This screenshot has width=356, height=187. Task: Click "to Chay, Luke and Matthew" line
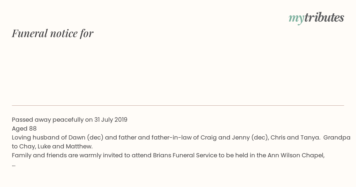52,146
